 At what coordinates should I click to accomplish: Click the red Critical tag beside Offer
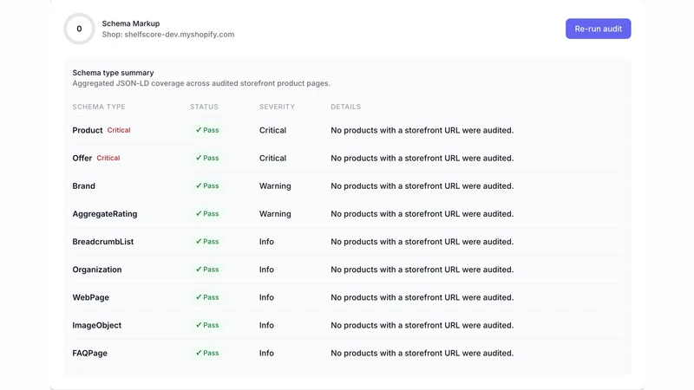108,159
